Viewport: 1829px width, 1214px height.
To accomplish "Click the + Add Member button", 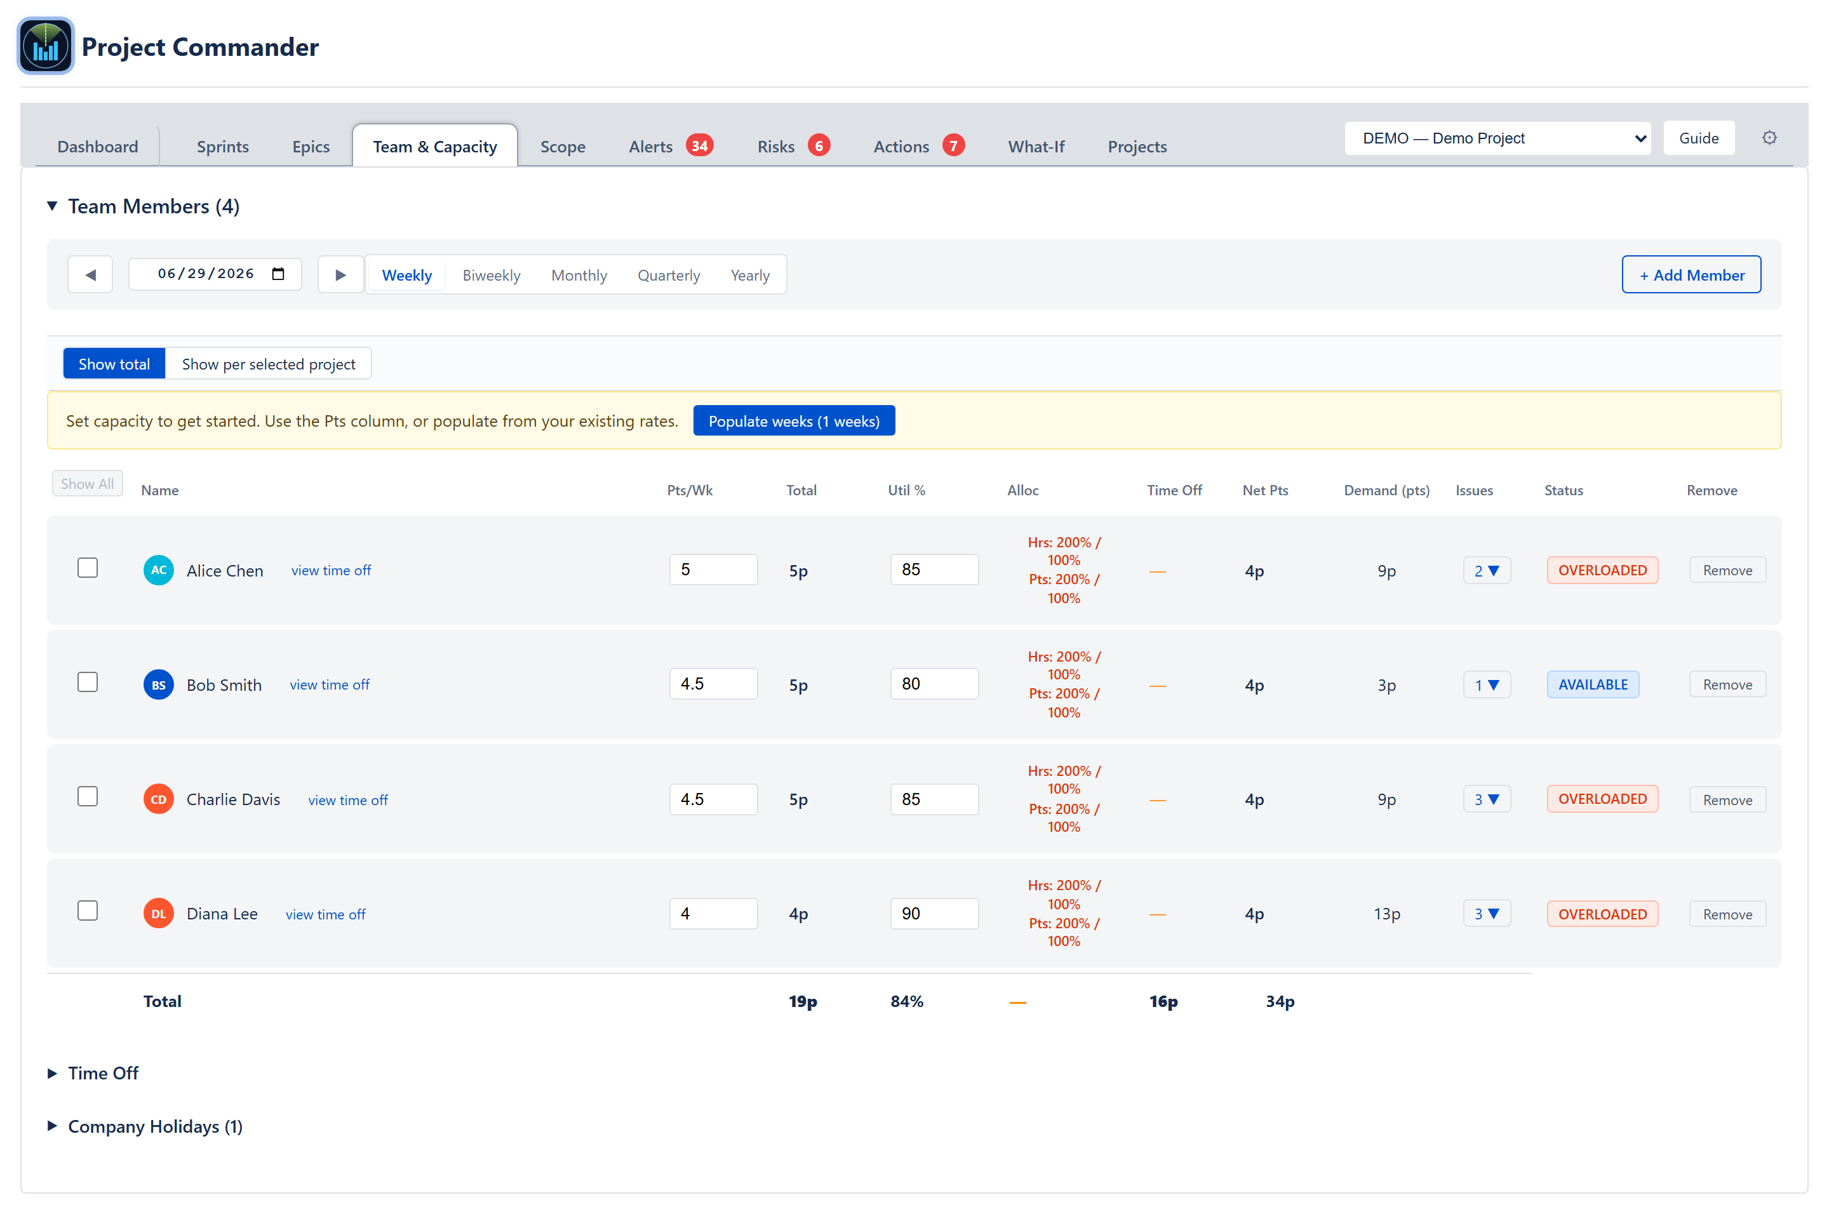I will pos(1691,275).
